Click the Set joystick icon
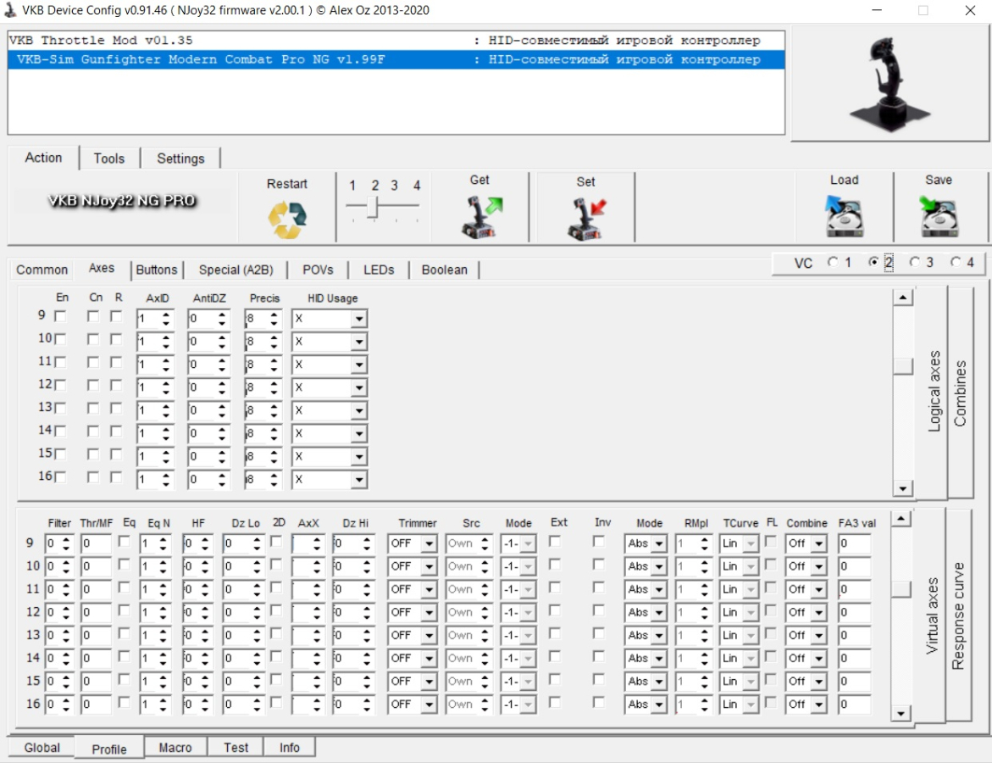 585,219
